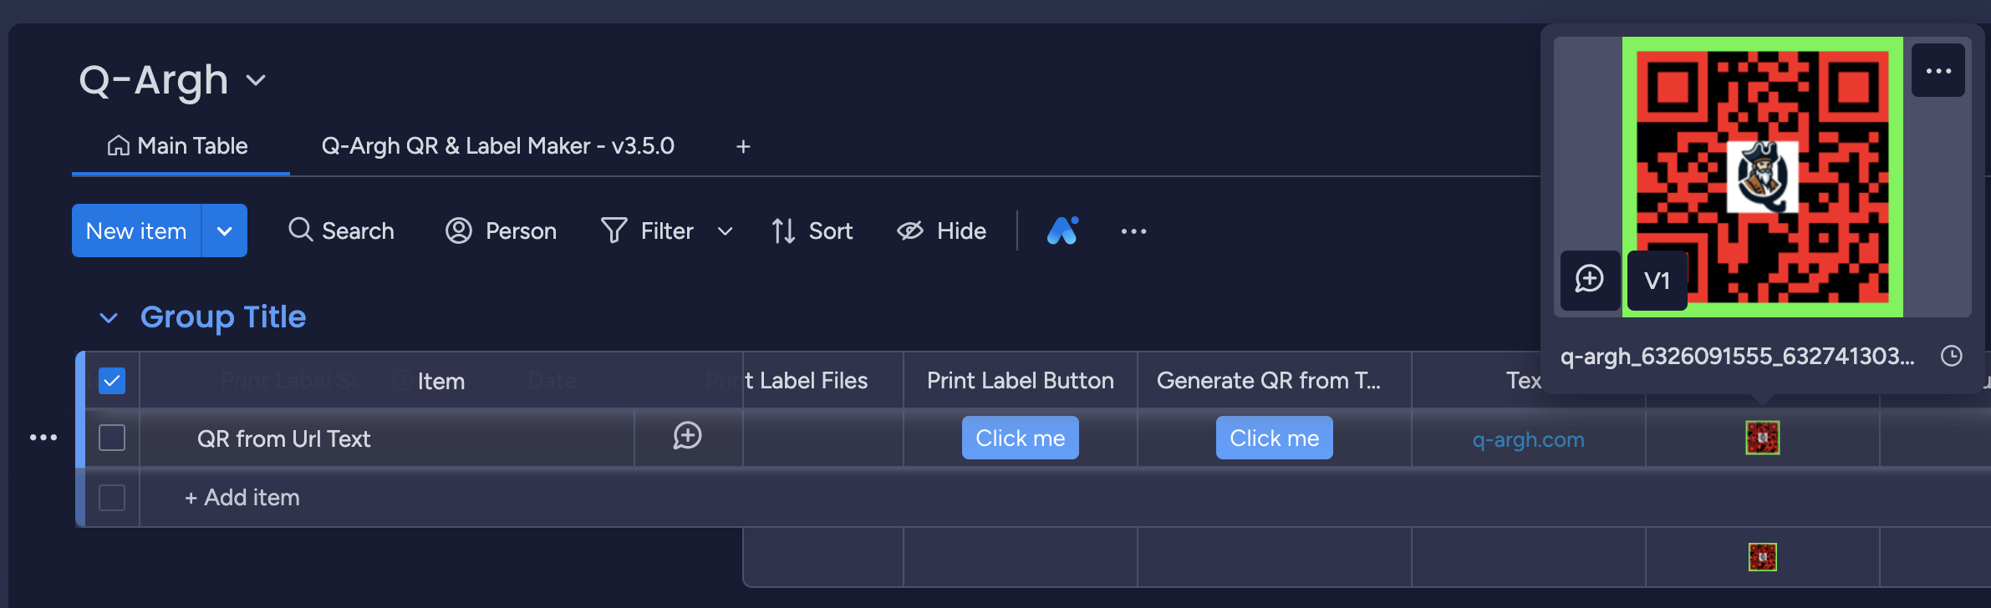
Task: Filter by Person
Action: [501, 231]
